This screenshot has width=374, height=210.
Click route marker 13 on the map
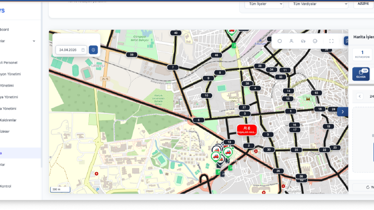pyautogui.click(x=229, y=142)
